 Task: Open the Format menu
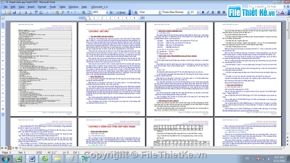pyautogui.click(x=42, y=7)
